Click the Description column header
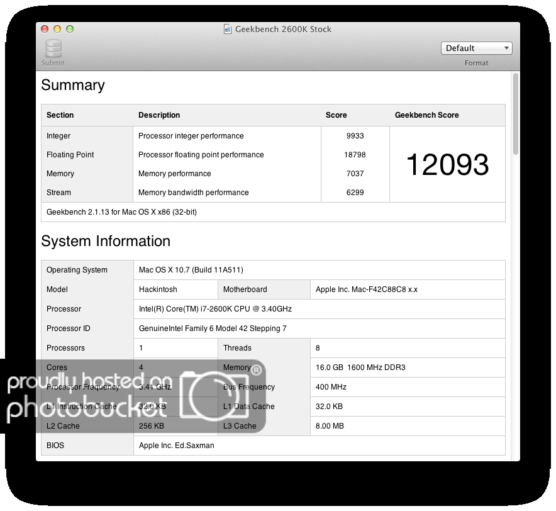556x511 pixels. click(x=159, y=115)
